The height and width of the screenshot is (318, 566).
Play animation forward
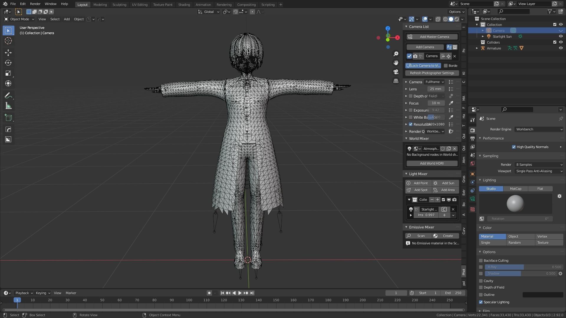click(x=240, y=293)
